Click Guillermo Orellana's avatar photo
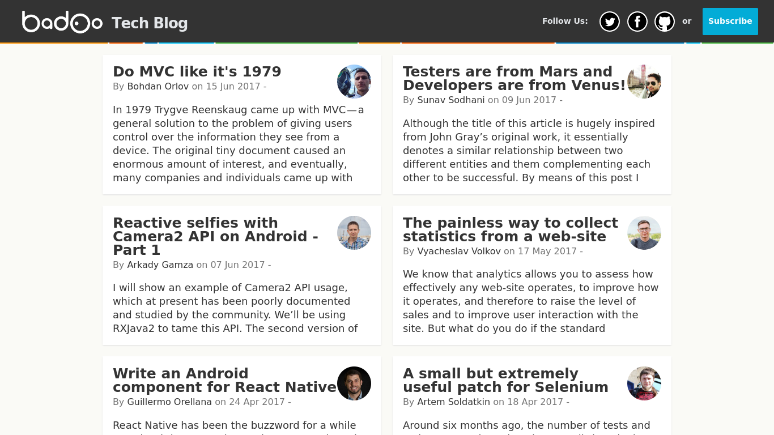Screen dimensions: 774x435 coord(354,383)
